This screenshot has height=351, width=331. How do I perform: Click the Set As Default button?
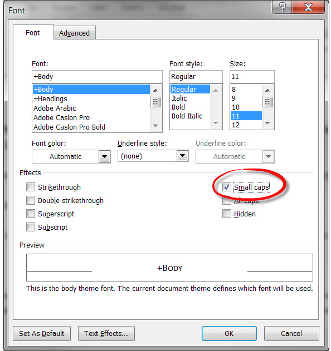click(x=42, y=334)
